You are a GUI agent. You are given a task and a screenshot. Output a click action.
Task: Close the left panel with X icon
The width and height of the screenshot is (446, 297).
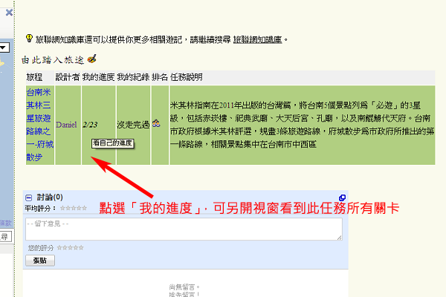[9, 12]
